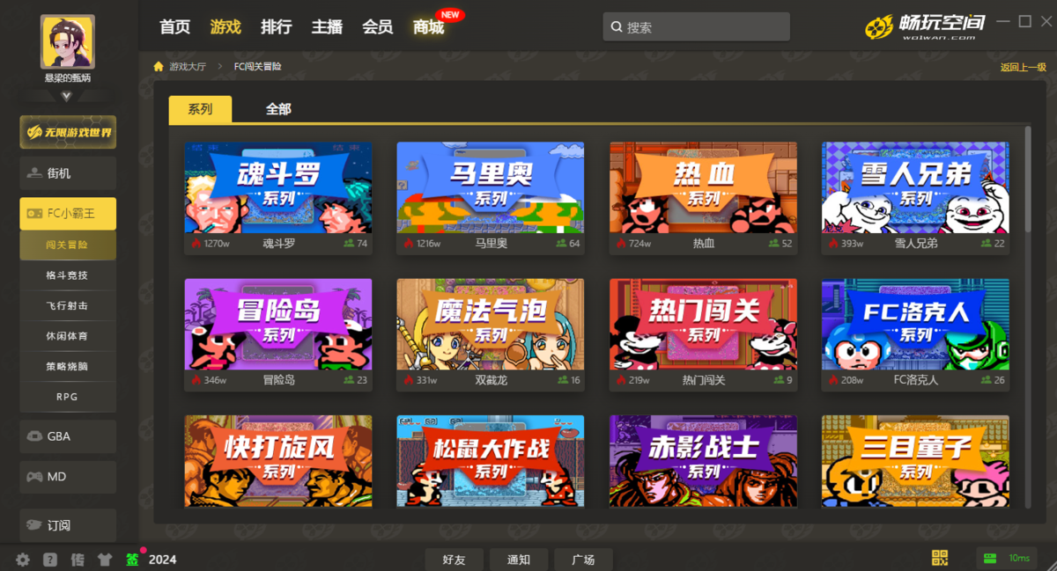
Task: Expand the 街机 category in sidebar
Action: pos(68,173)
